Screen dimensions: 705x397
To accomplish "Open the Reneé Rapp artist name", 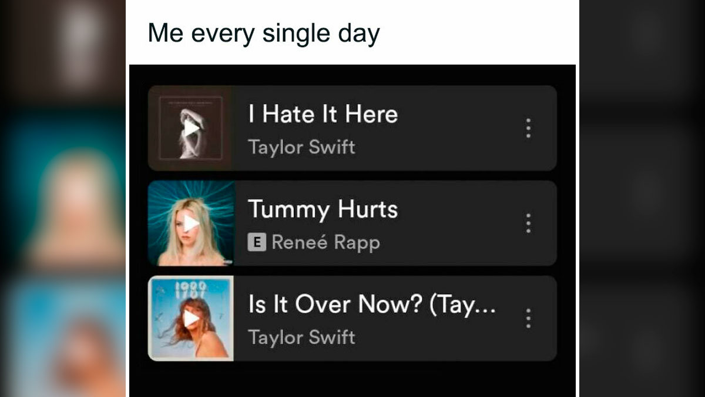I will [x=325, y=242].
